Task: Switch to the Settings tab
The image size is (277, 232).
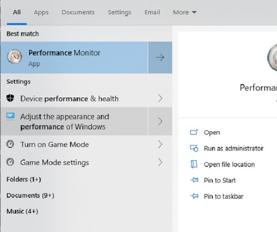Action: [120, 12]
